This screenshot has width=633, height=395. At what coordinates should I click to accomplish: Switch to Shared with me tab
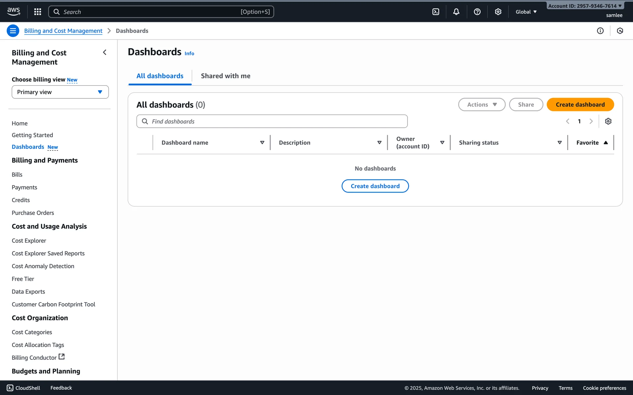click(226, 76)
